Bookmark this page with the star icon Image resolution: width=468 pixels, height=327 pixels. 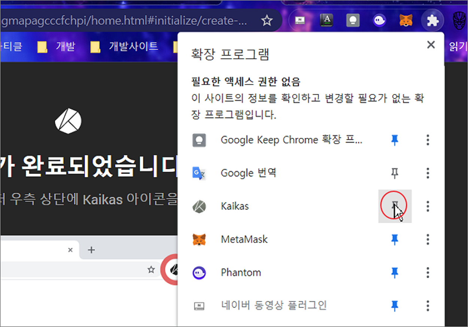click(x=267, y=21)
